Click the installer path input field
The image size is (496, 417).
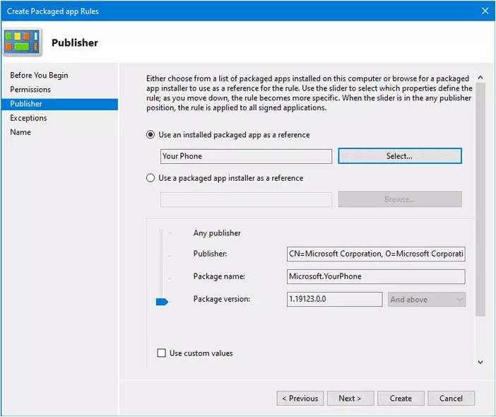click(x=246, y=199)
